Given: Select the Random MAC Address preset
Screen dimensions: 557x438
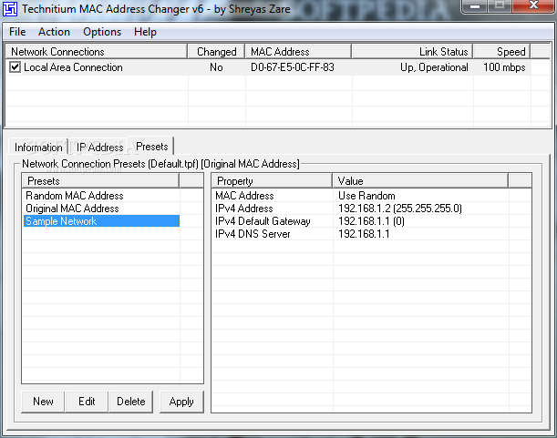Looking at the screenshot, I should [x=101, y=196].
